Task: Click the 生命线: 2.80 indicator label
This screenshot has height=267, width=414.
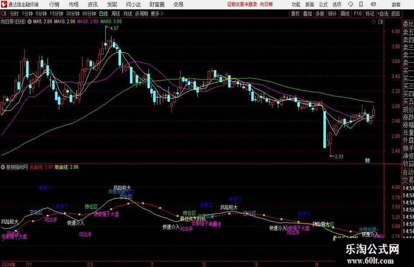Action: pyautogui.click(x=41, y=167)
